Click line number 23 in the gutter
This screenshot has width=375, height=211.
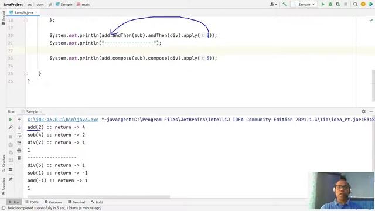11,58
